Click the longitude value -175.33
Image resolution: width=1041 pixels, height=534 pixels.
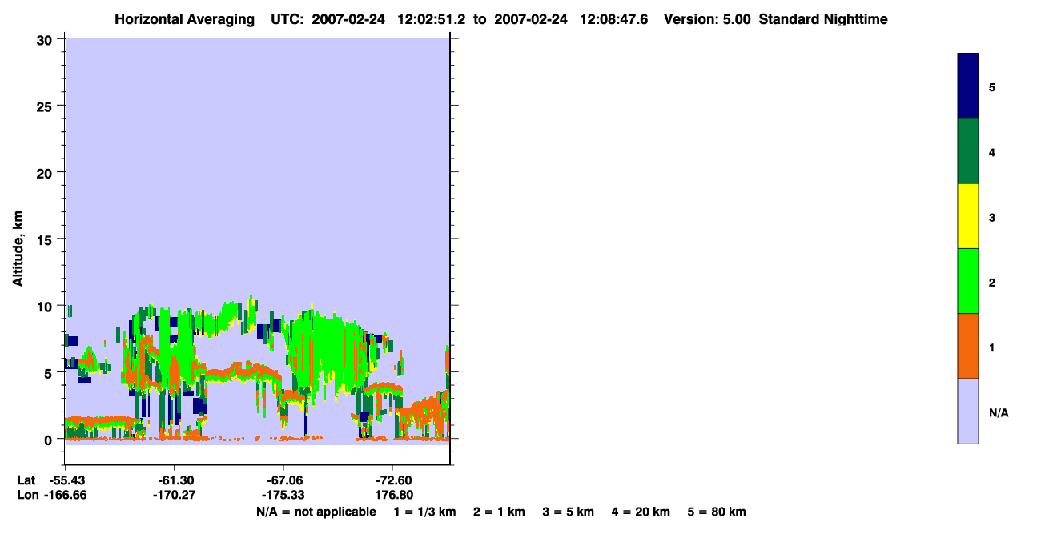click(x=283, y=495)
